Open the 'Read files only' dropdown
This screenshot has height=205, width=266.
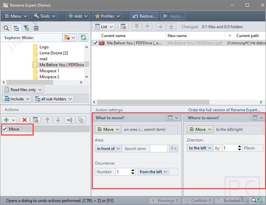point(23,89)
